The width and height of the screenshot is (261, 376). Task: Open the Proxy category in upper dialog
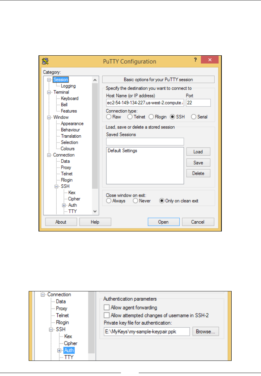pos(66,167)
